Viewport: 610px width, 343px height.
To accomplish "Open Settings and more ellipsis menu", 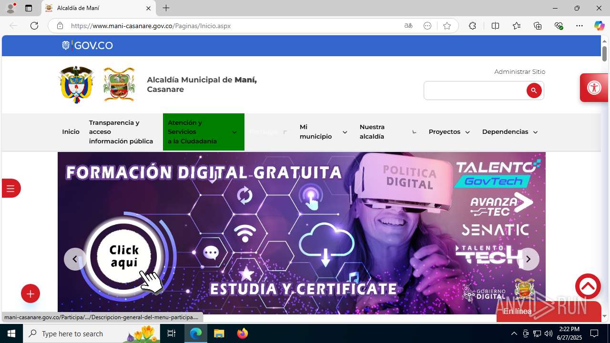I will tap(579, 26).
